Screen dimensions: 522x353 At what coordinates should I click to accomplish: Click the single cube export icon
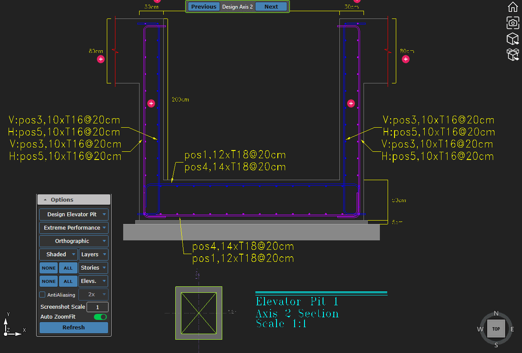point(513,39)
